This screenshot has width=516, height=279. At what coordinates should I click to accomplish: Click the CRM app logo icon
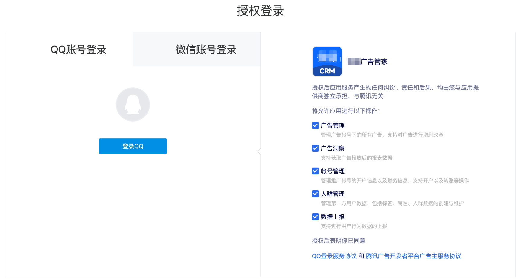point(327,61)
